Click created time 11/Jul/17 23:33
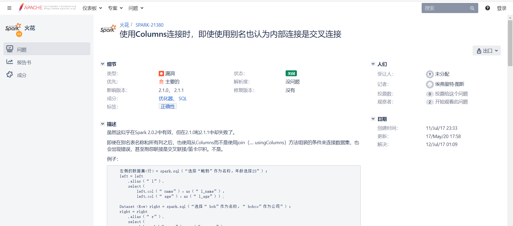Viewport: 513px width, 226px height. (442, 128)
